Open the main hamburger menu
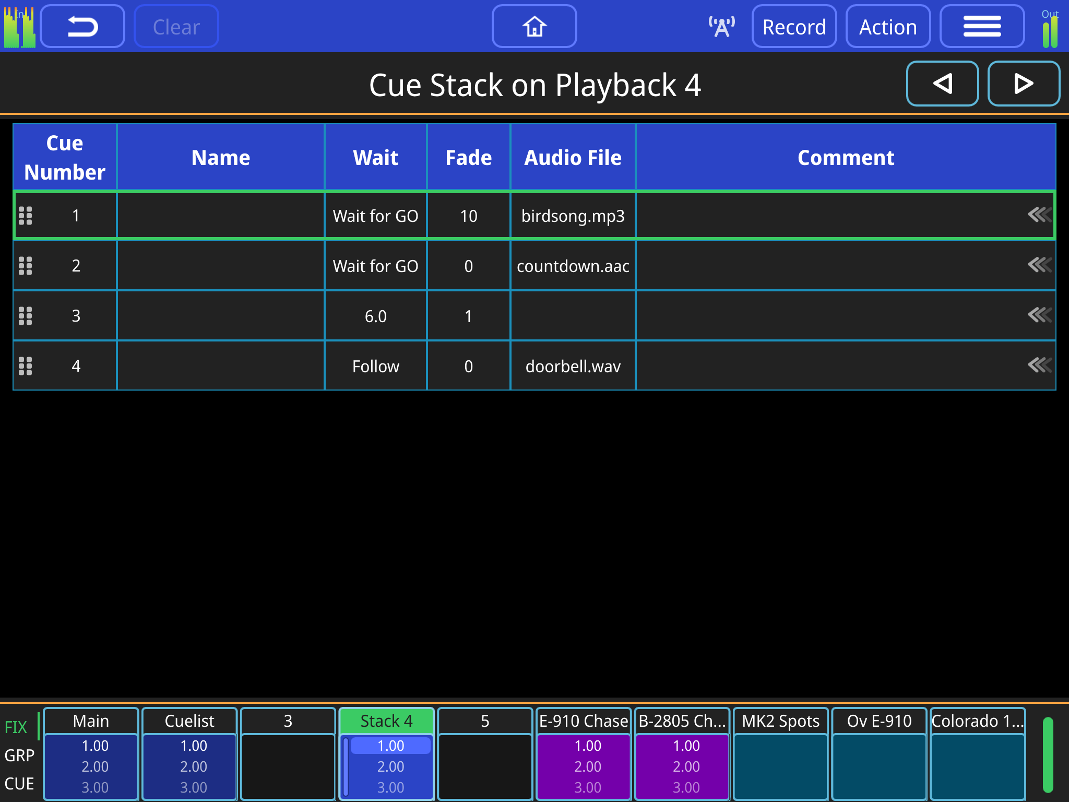The image size is (1069, 802). (x=982, y=26)
